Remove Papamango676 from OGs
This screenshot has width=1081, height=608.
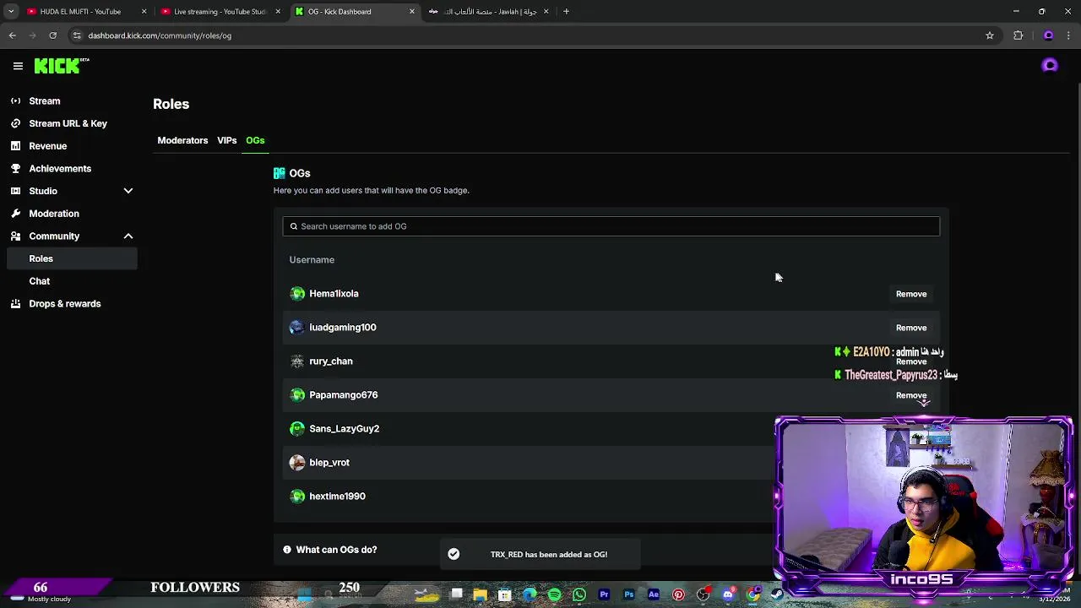[911, 395]
